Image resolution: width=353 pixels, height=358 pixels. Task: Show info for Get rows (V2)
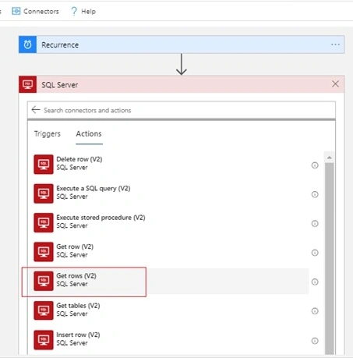point(315,282)
